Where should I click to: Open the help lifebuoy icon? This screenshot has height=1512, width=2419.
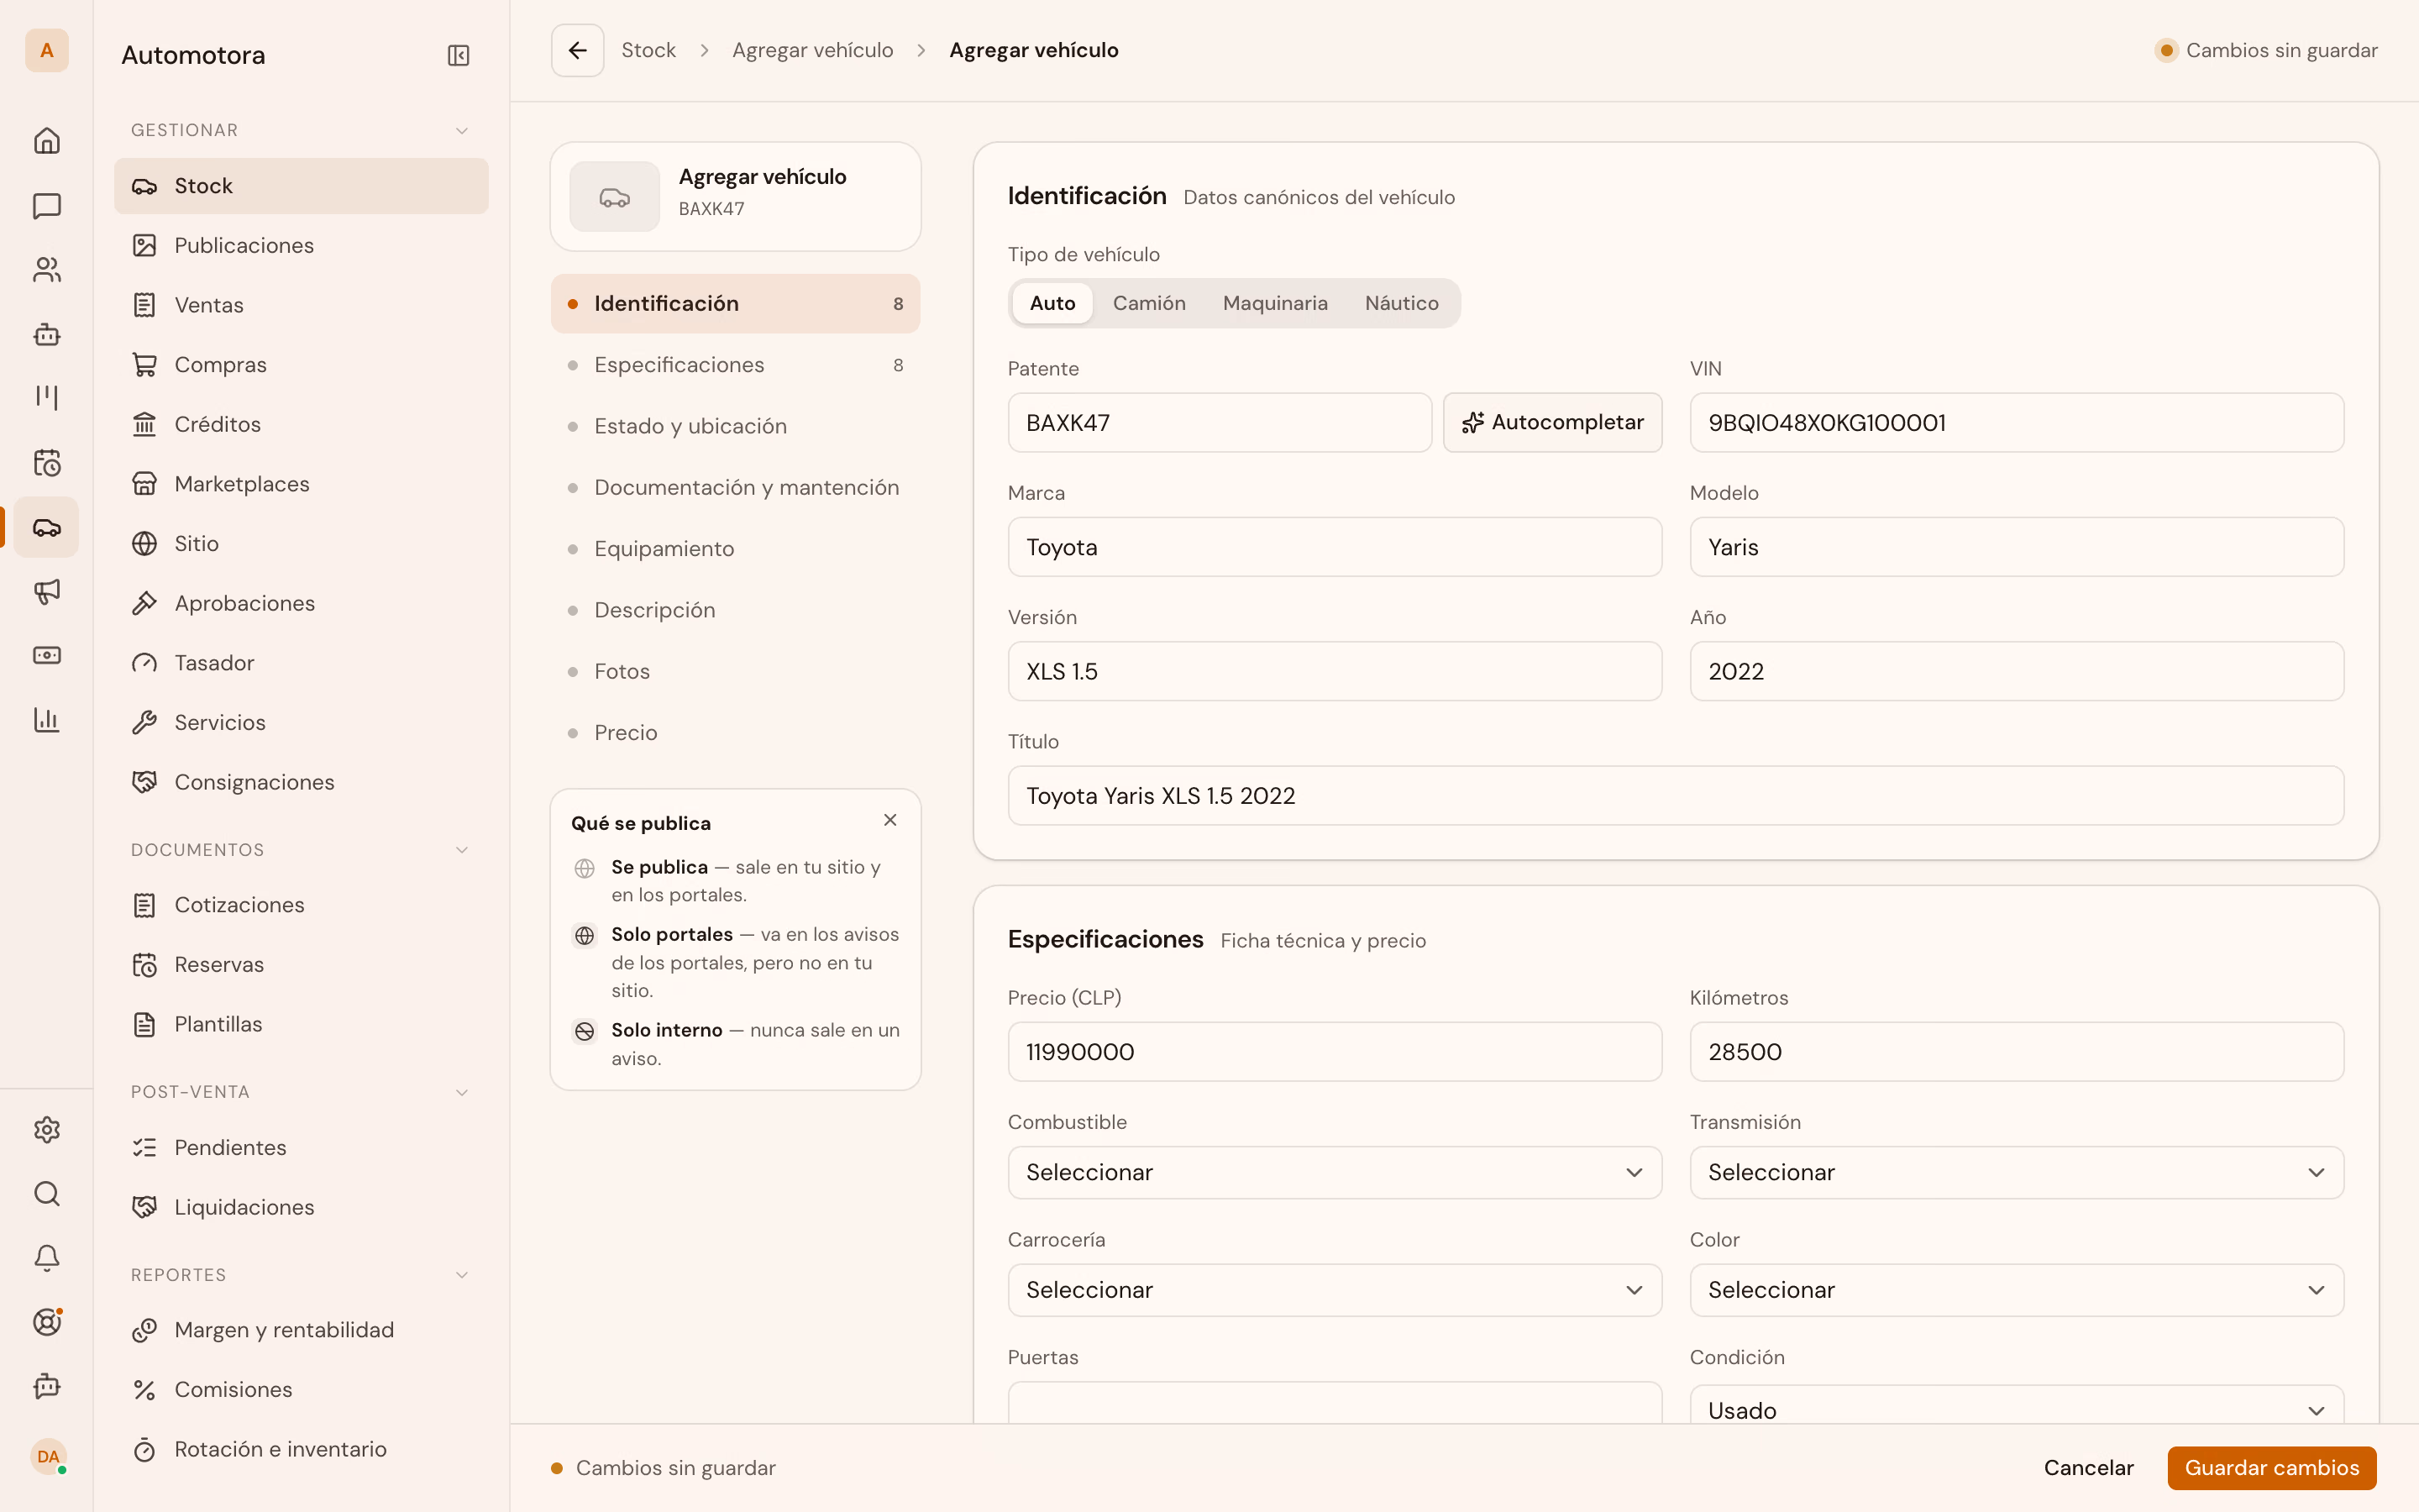click(x=47, y=1322)
